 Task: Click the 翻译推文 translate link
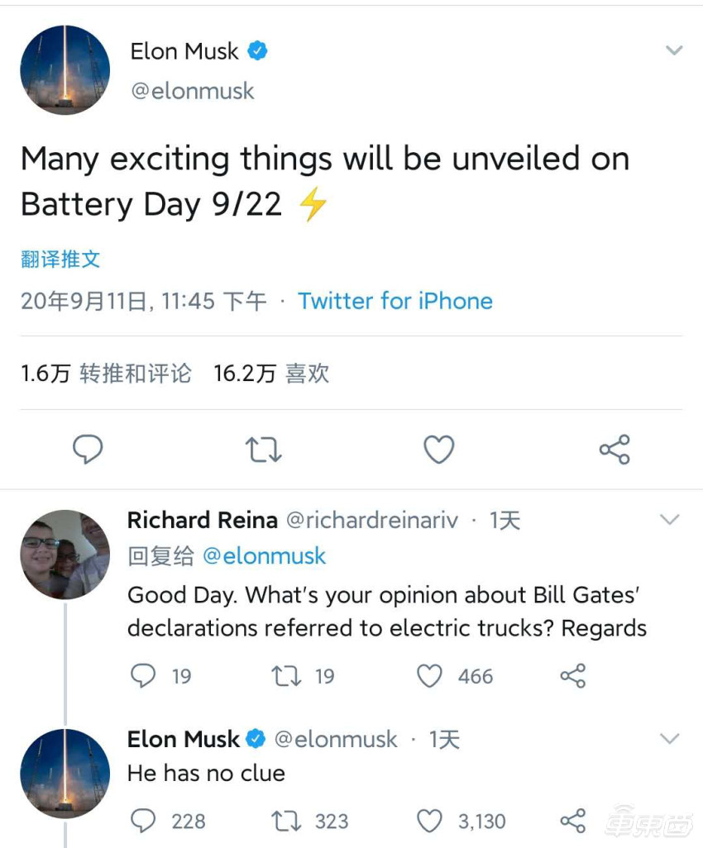point(60,259)
